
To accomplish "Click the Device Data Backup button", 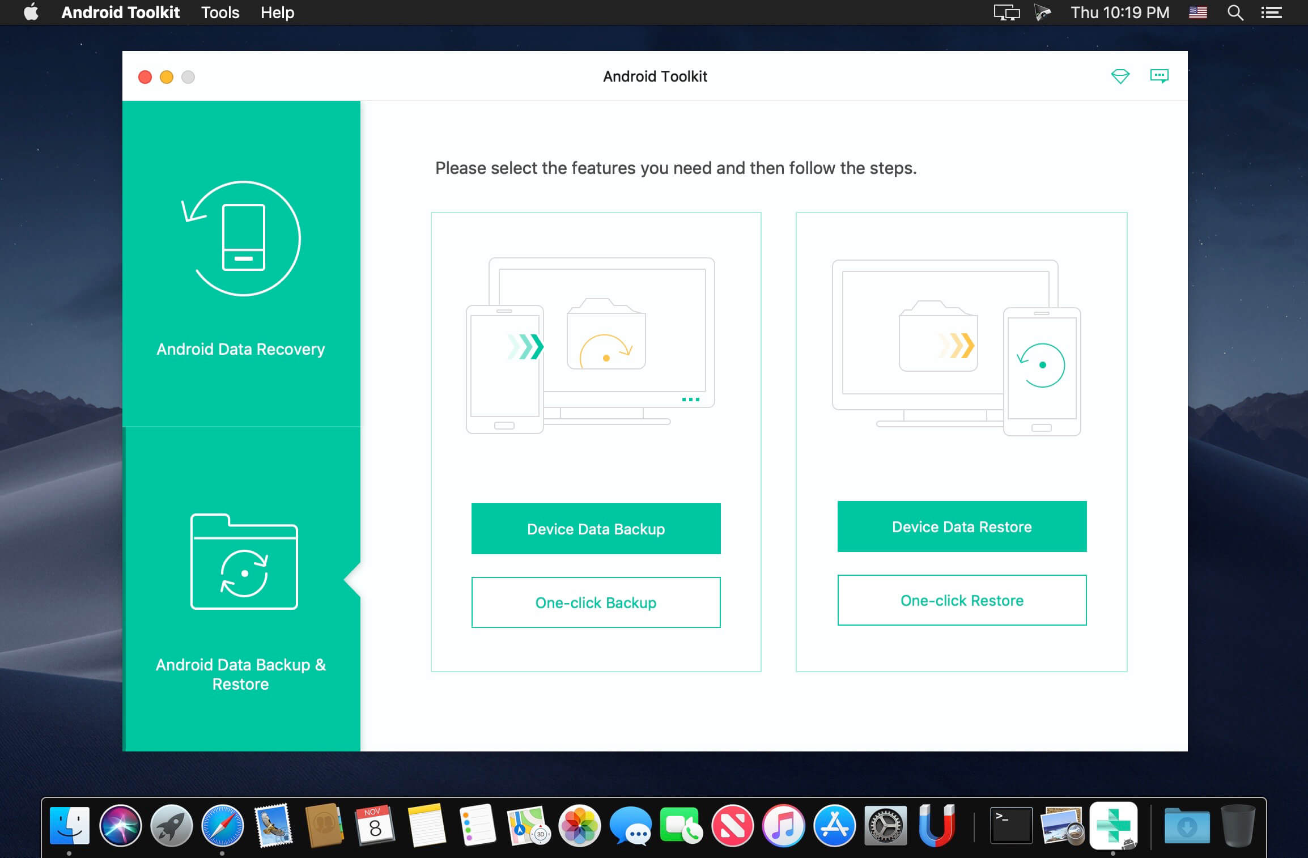I will pos(596,529).
